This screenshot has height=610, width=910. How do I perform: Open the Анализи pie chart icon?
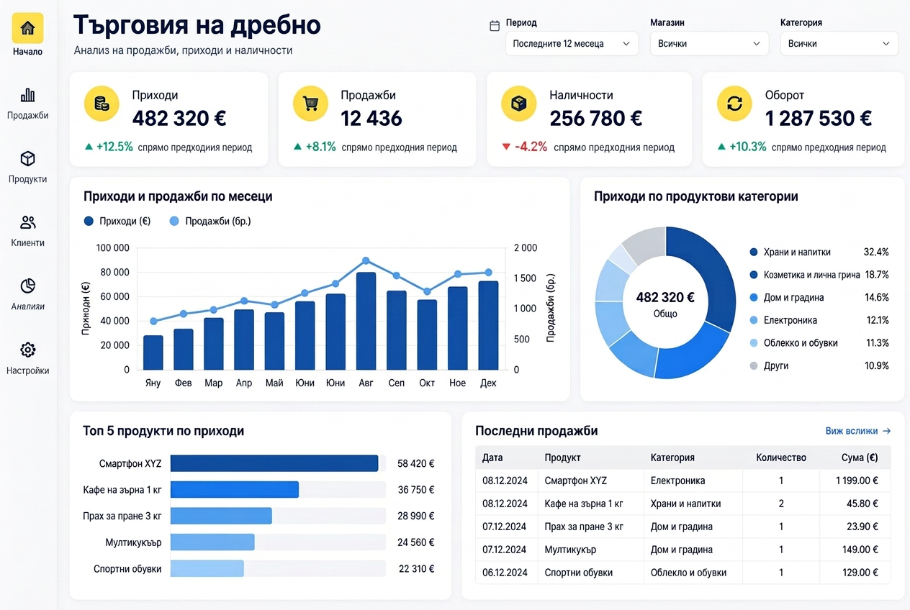point(27,286)
